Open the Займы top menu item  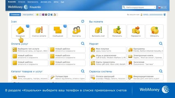[x=56, y=2]
